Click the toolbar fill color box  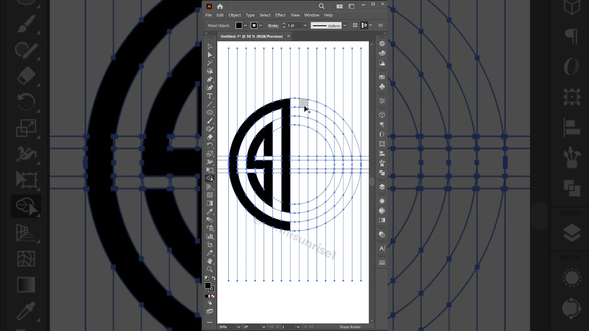[x=208, y=285]
